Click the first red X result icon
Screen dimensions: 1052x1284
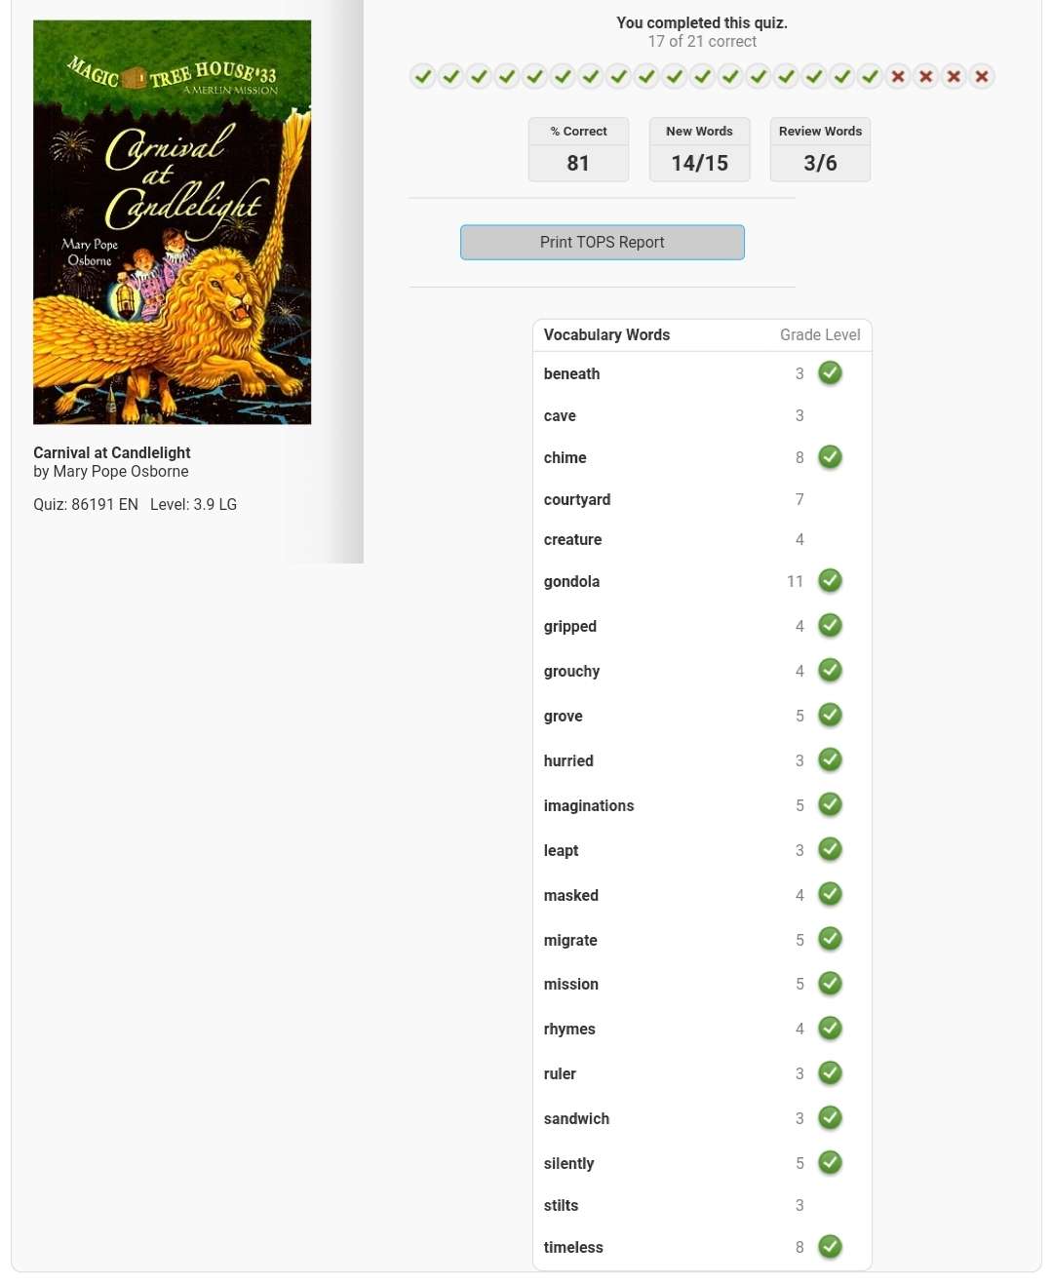click(898, 76)
